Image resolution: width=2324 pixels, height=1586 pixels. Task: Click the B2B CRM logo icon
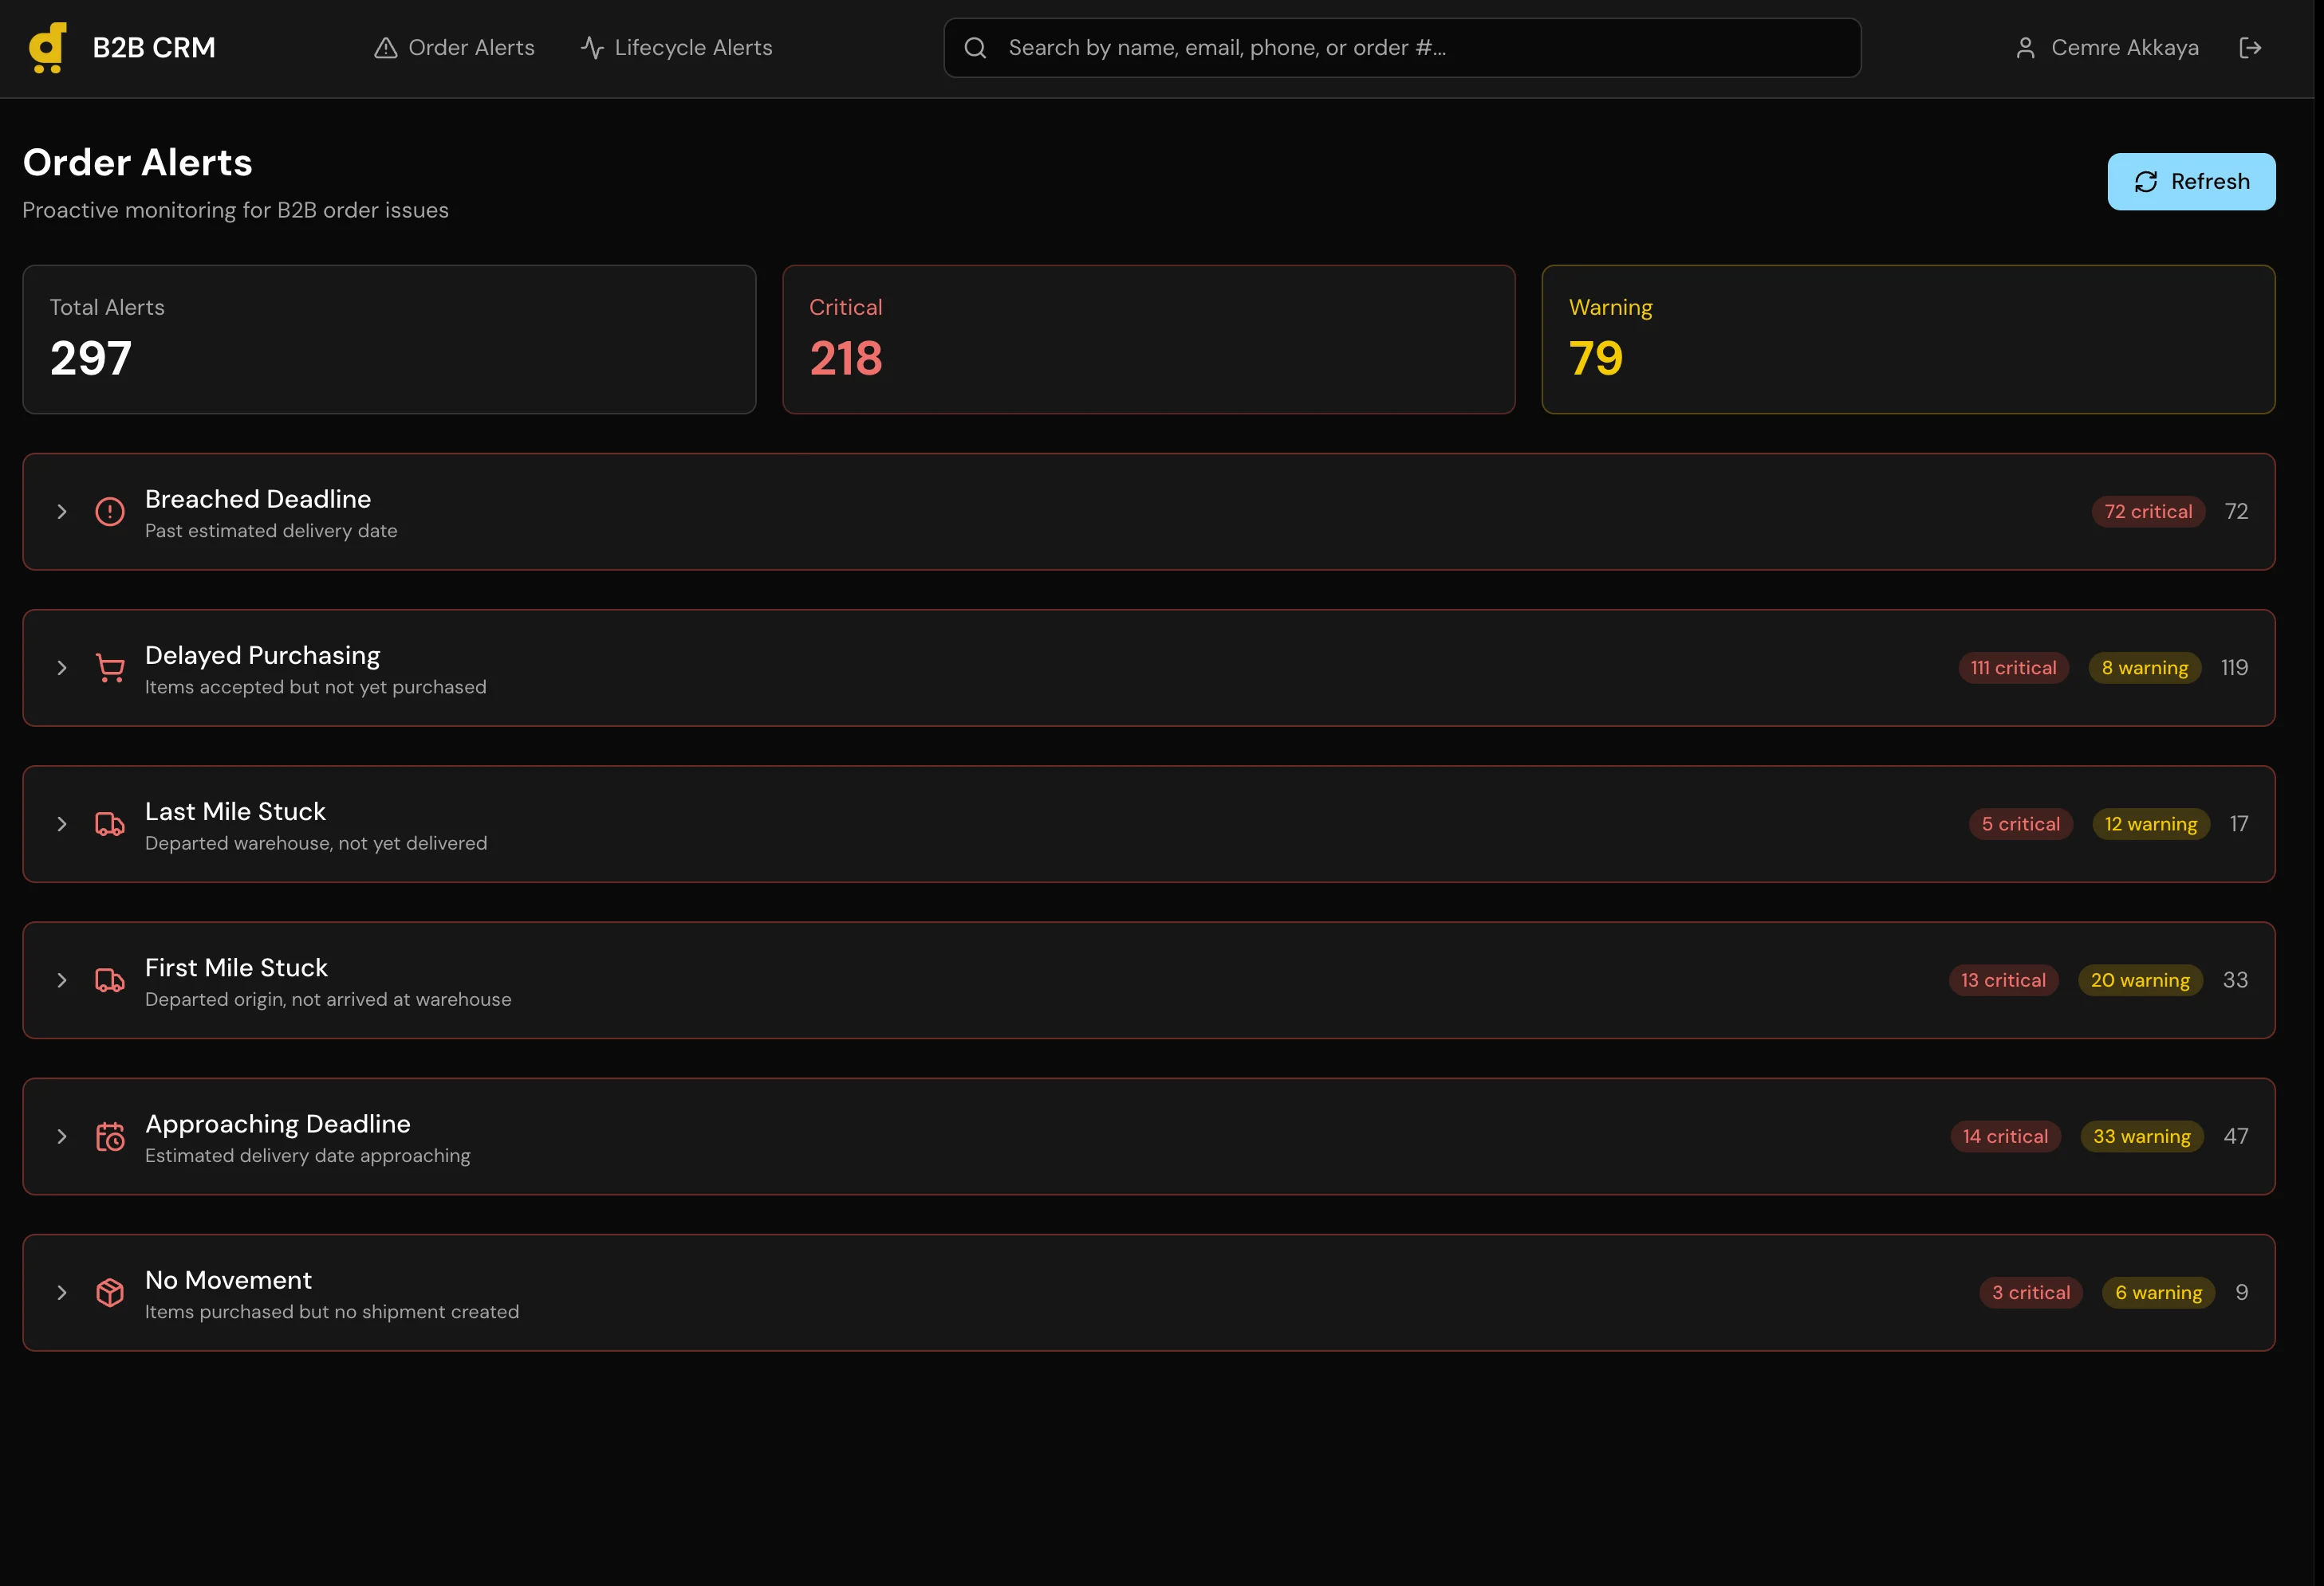tap(47, 47)
